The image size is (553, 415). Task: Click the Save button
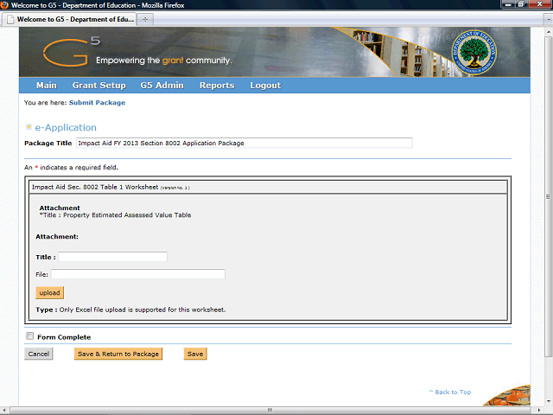(195, 354)
